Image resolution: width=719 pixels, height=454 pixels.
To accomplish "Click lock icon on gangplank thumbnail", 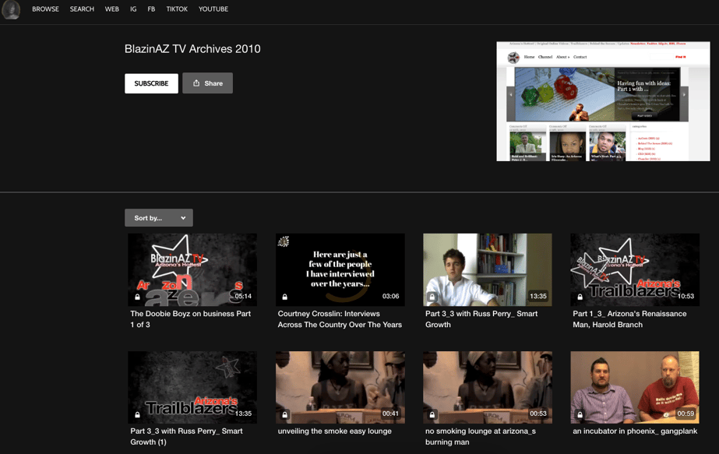I will pos(580,414).
